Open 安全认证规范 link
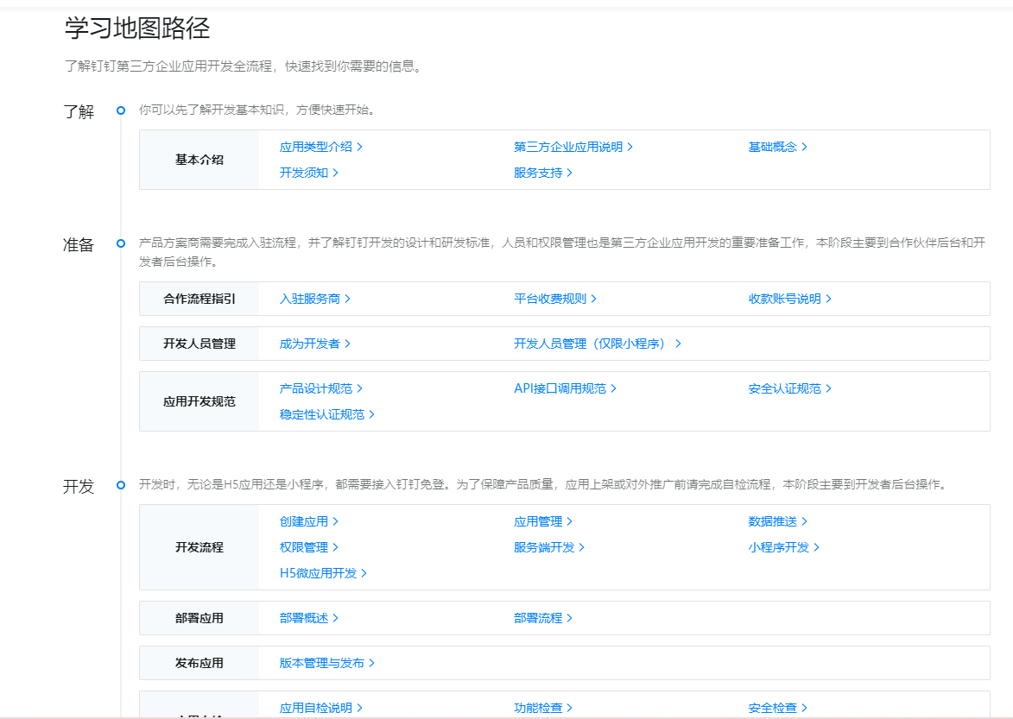This screenshot has height=719, width=1013. click(x=789, y=388)
